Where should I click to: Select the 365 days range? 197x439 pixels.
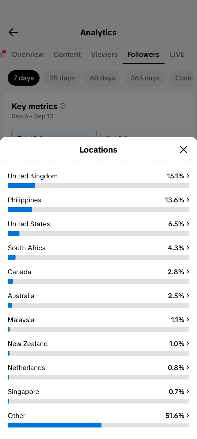145,78
